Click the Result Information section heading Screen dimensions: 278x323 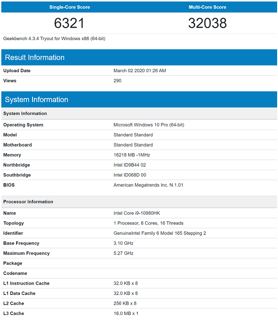point(35,57)
